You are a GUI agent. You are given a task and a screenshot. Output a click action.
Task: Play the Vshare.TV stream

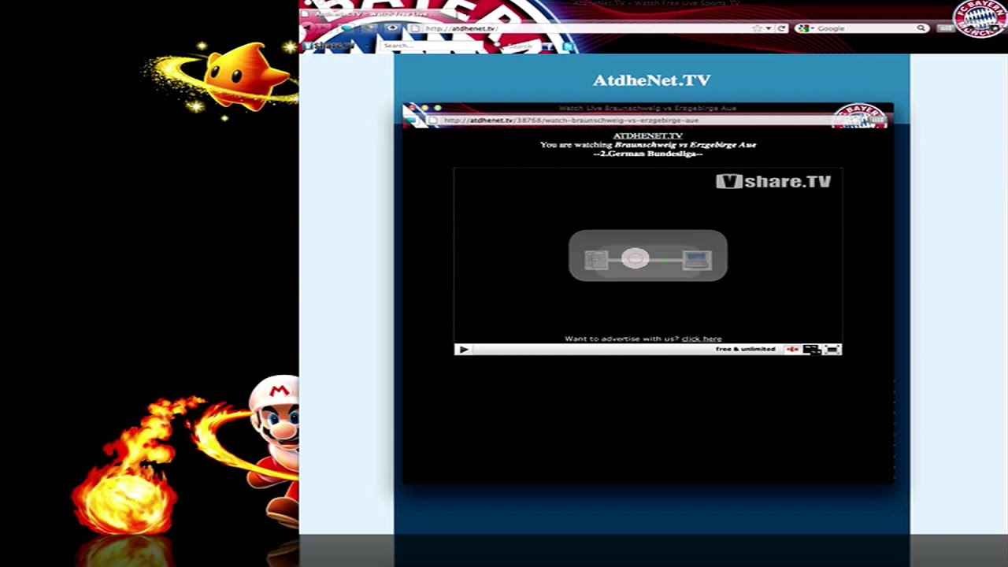[x=463, y=350]
